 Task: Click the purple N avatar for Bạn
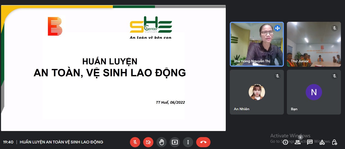click(x=314, y=92)
